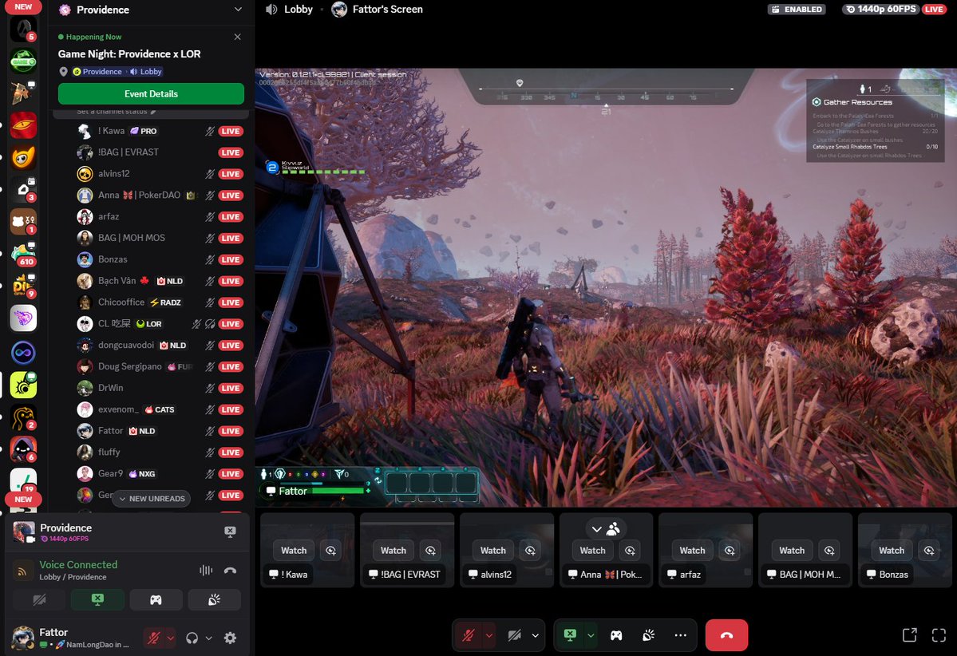Watch the alvins12 stream

coord(492,551)
